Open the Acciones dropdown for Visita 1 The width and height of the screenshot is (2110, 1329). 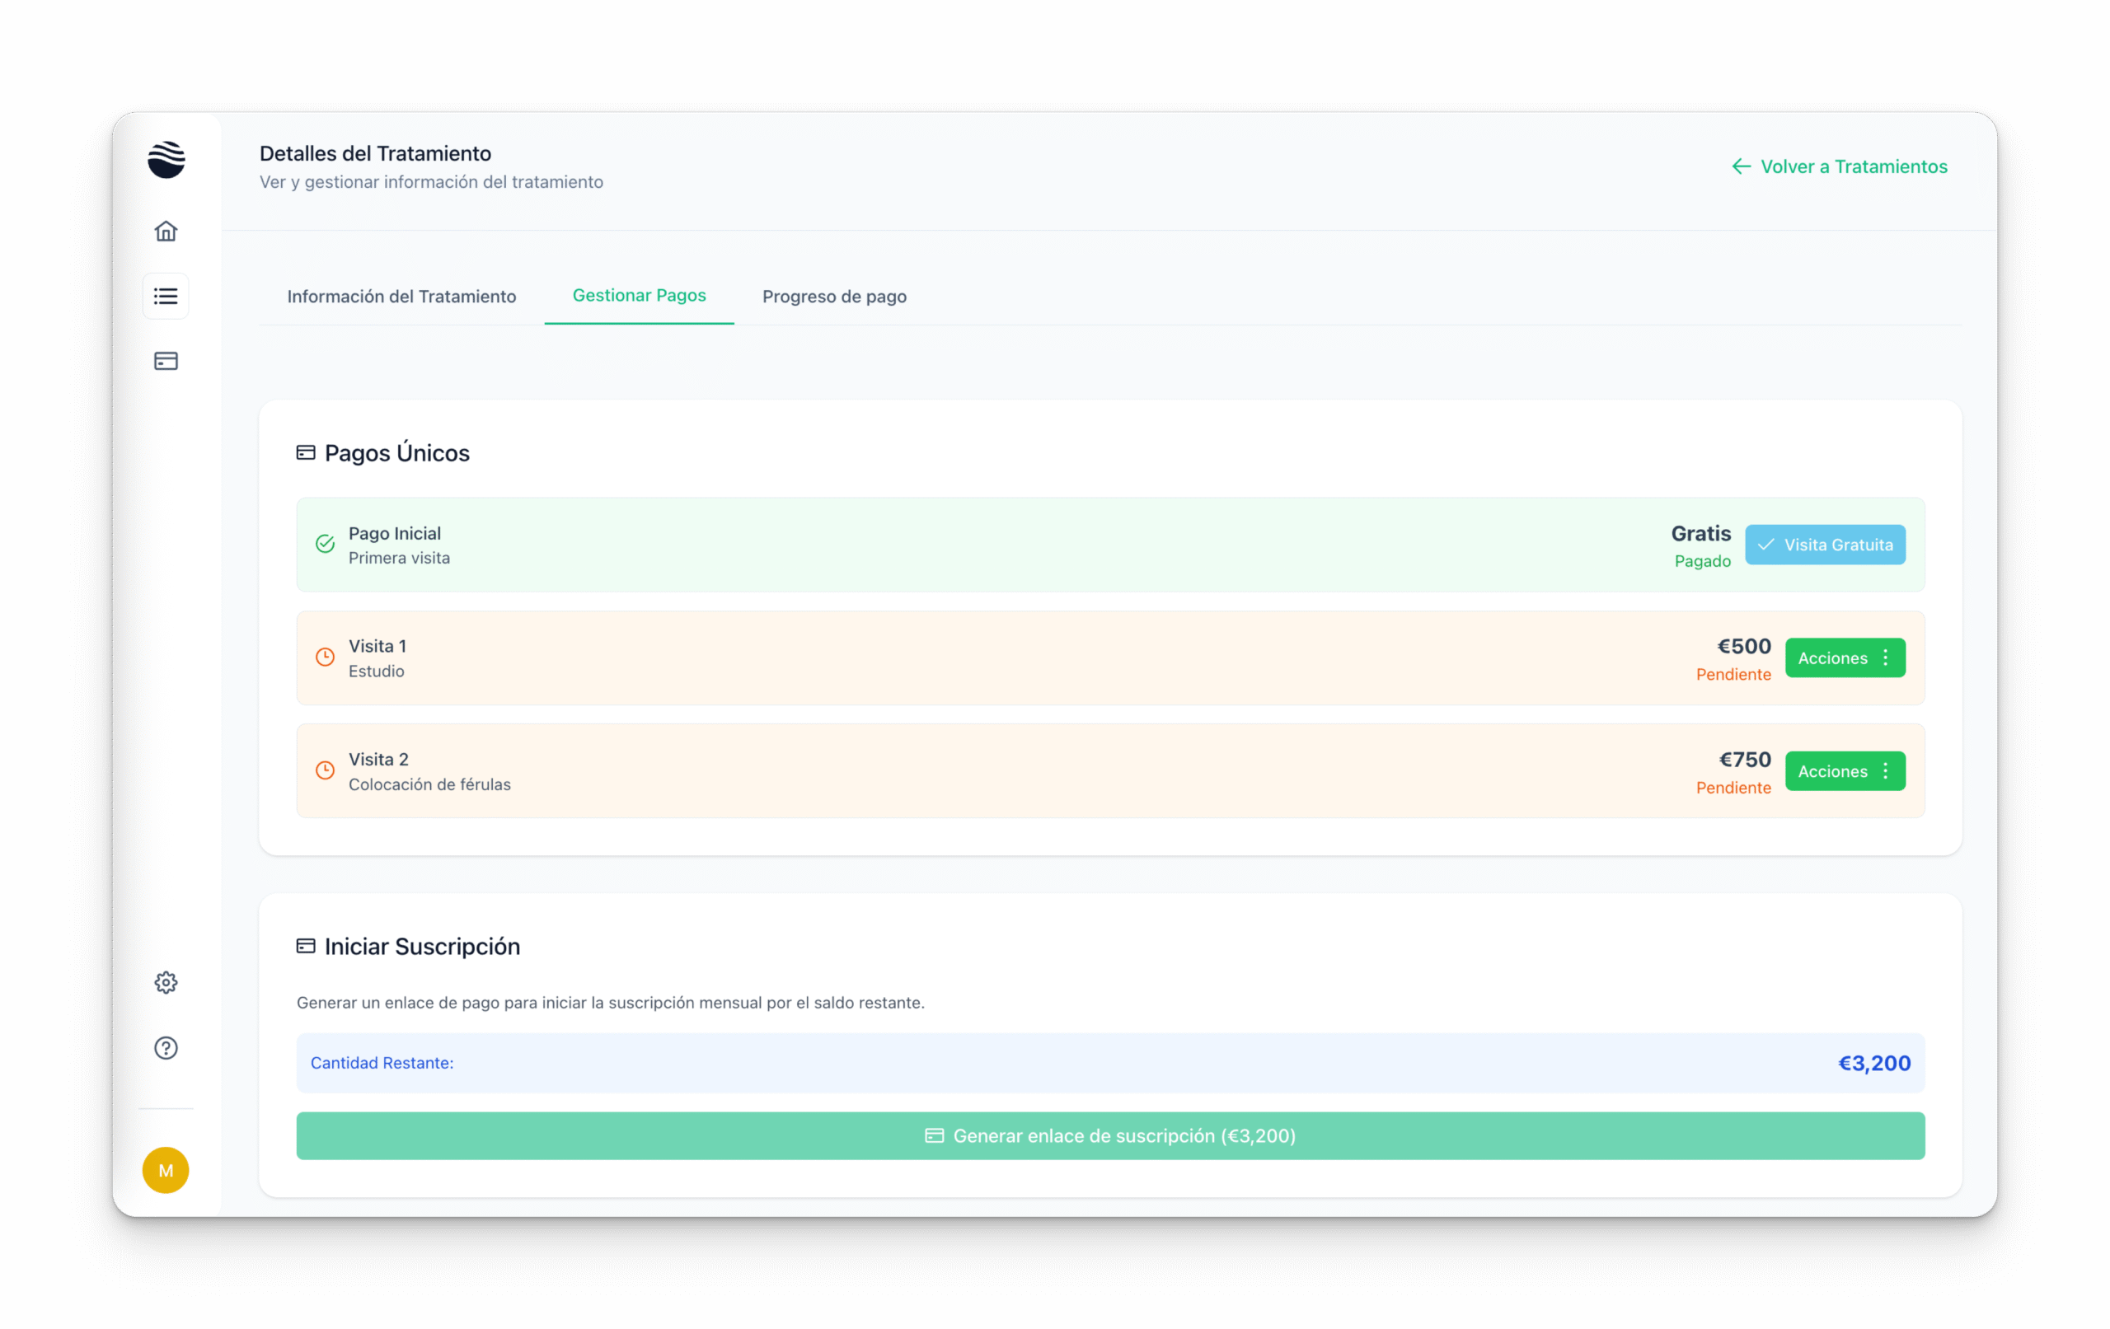point(1845,658)
